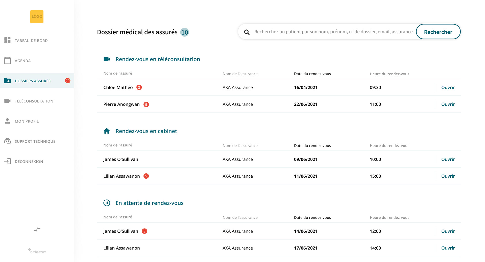Click the house icon beside Rendez-vous en cabinet
485x262 pixels.
(x=107, y=131)
